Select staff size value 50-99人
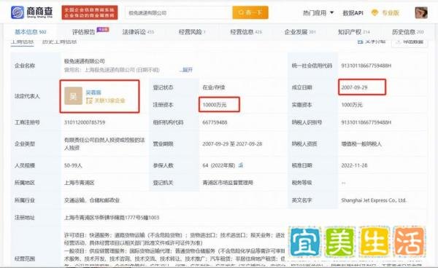This screenshot has height=268, width=438. click(73, 165)
